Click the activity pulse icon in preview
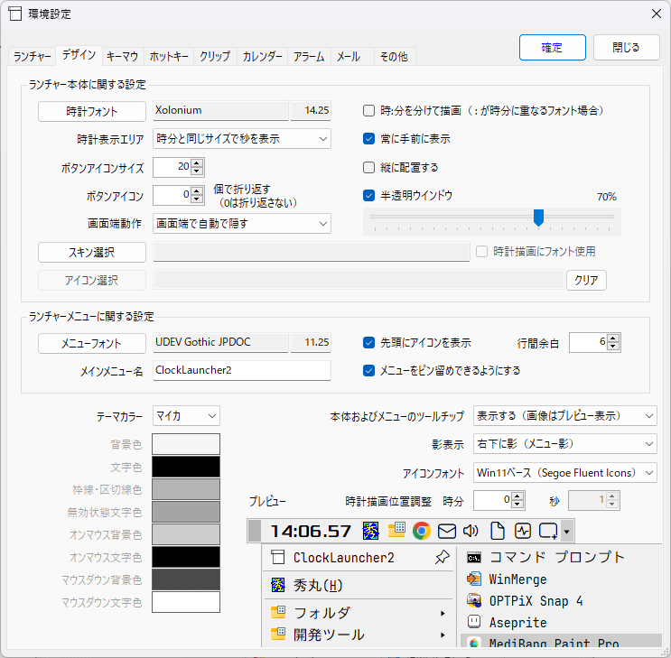 (523, 531)
